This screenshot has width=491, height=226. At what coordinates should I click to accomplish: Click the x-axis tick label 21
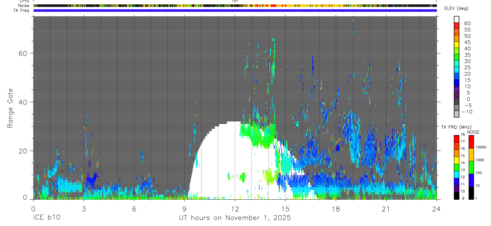[386, 209]
